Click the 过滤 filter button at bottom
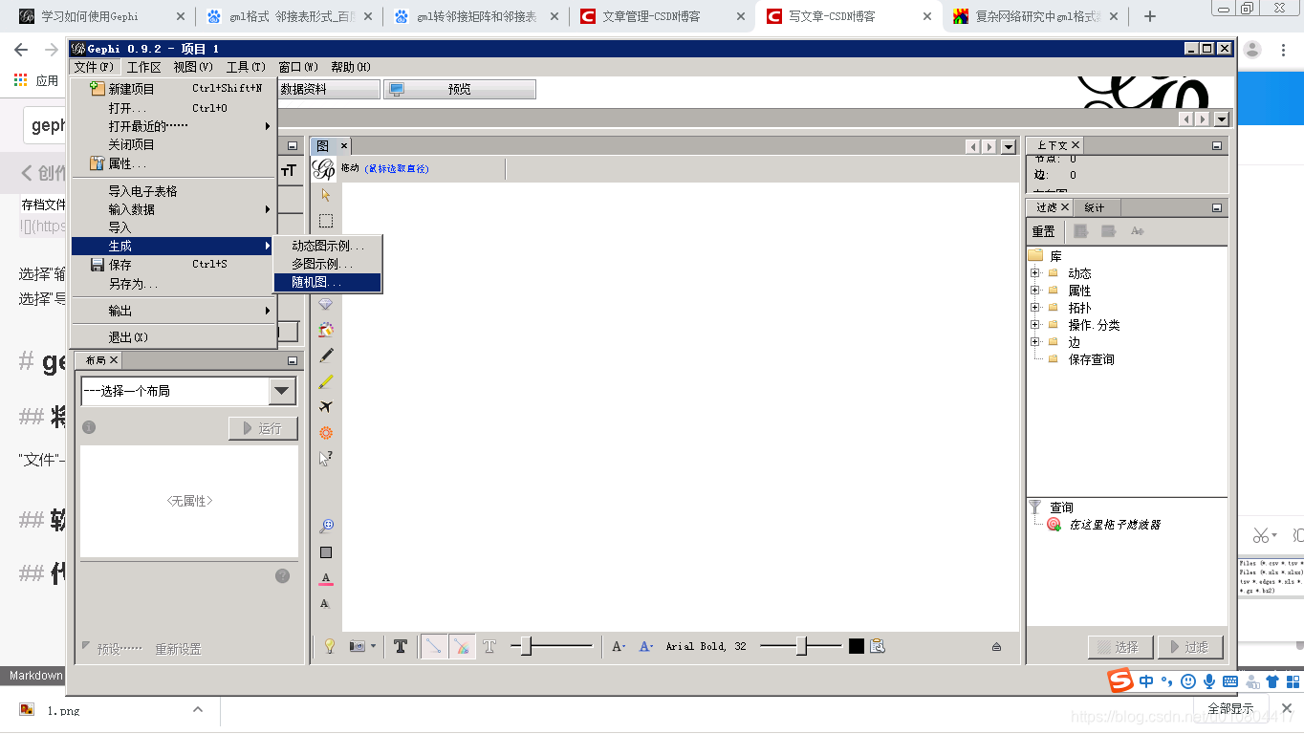Viewport: 1304px width, 734px height. coord(1189,647)
